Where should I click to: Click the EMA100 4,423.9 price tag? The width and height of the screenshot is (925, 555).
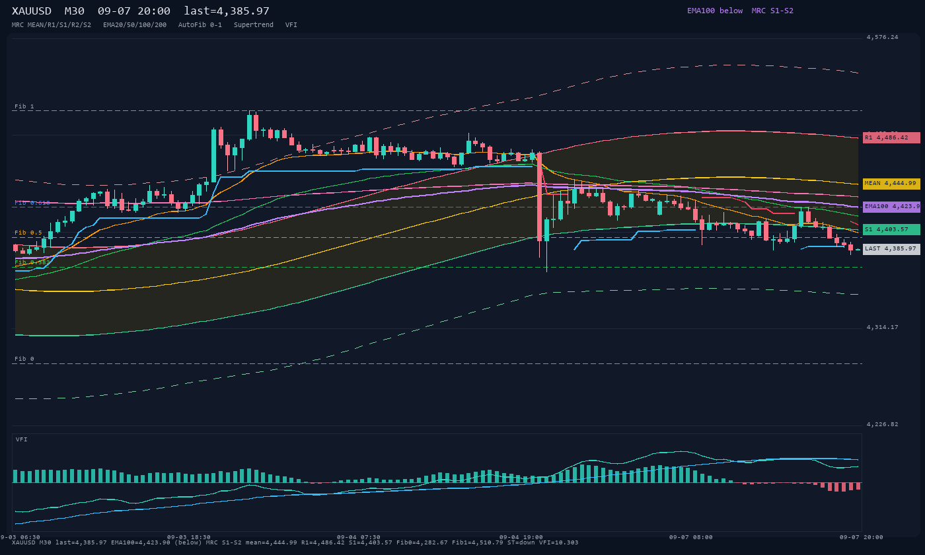(x=891, y=207)
